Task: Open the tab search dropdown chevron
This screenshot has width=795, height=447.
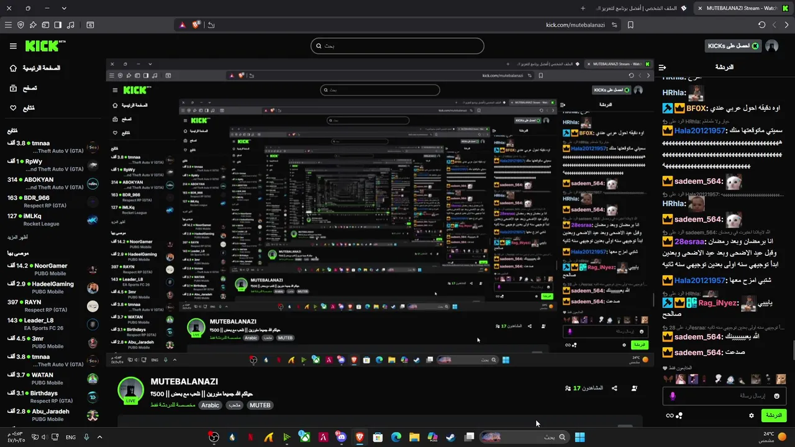Action: pos(64,8)
